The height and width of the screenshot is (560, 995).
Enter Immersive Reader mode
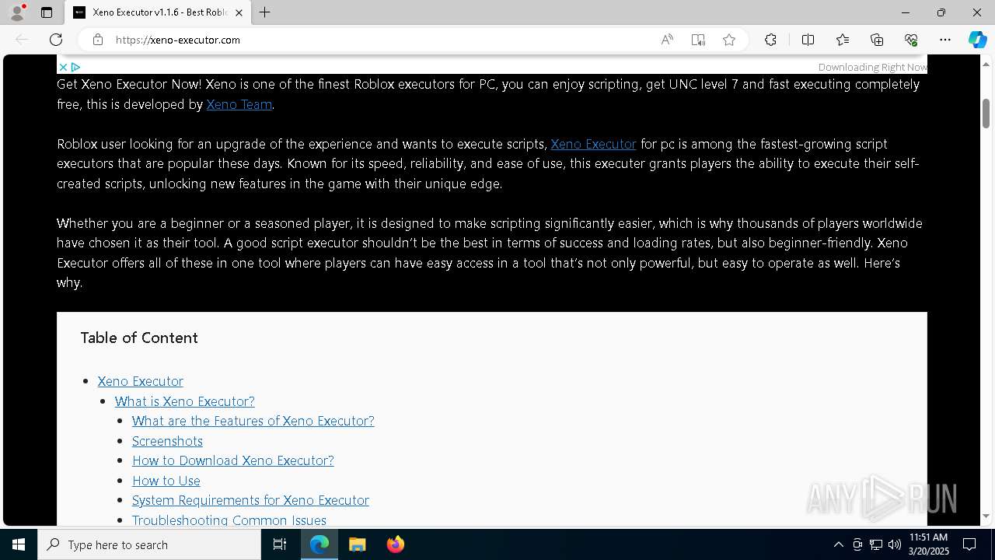tap(698, 40)
